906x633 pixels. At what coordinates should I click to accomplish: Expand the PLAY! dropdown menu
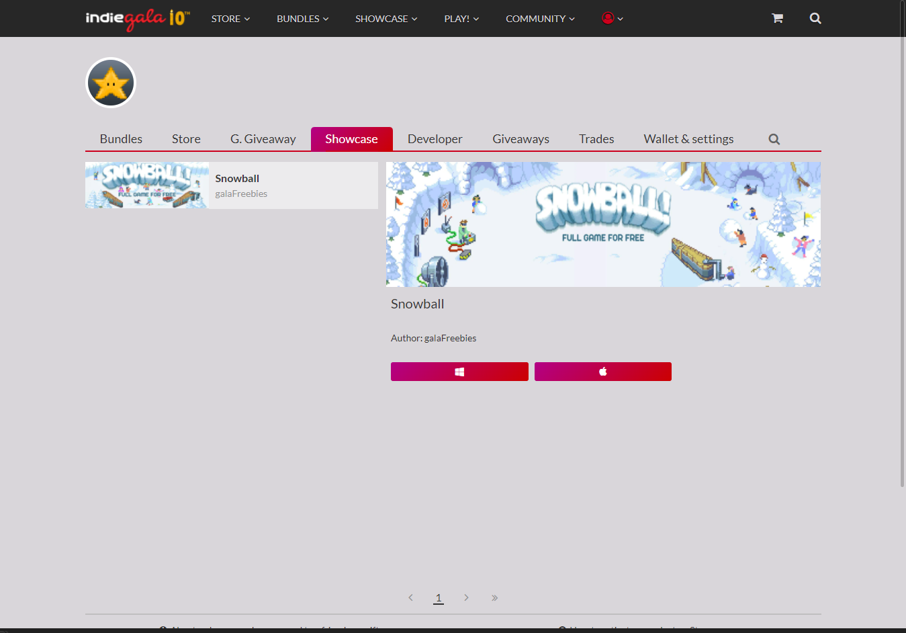[461, 19]
